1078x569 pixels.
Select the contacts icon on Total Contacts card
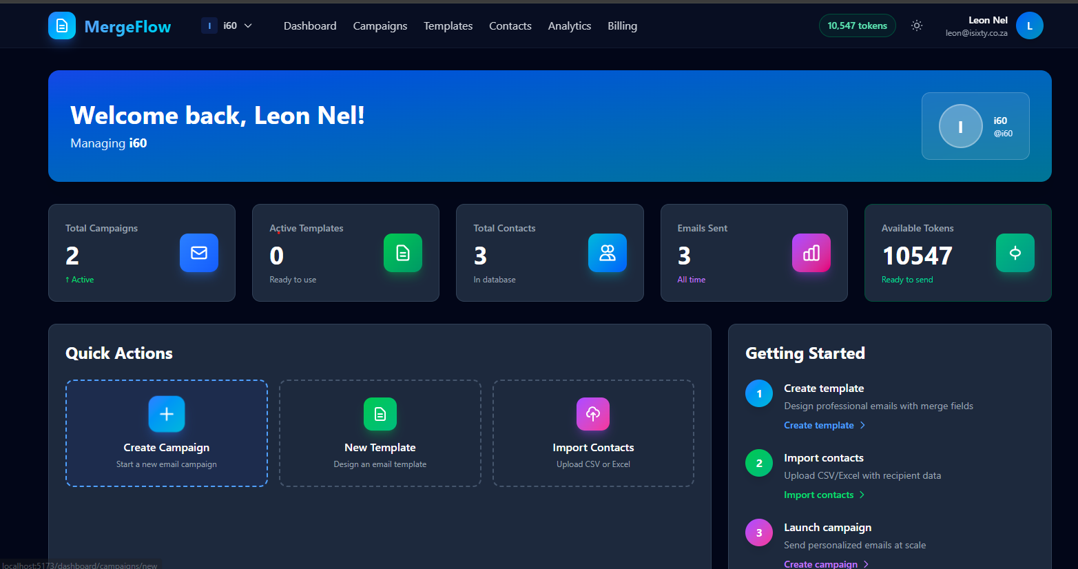pyautogui.click(x=607, y=253)
